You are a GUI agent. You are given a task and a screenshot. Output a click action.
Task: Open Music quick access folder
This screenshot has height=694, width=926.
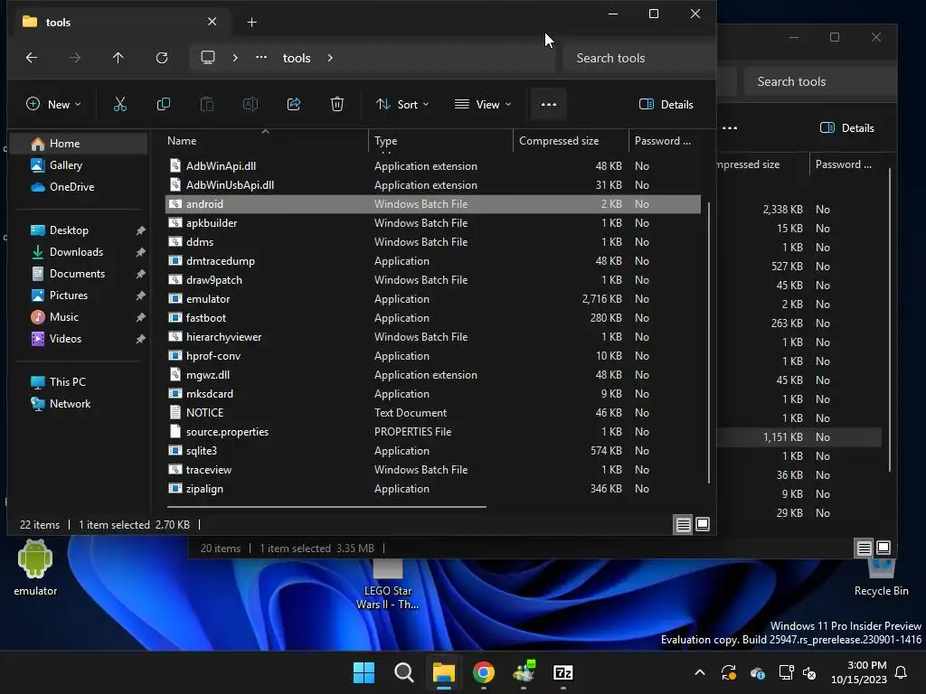[64, 317]
